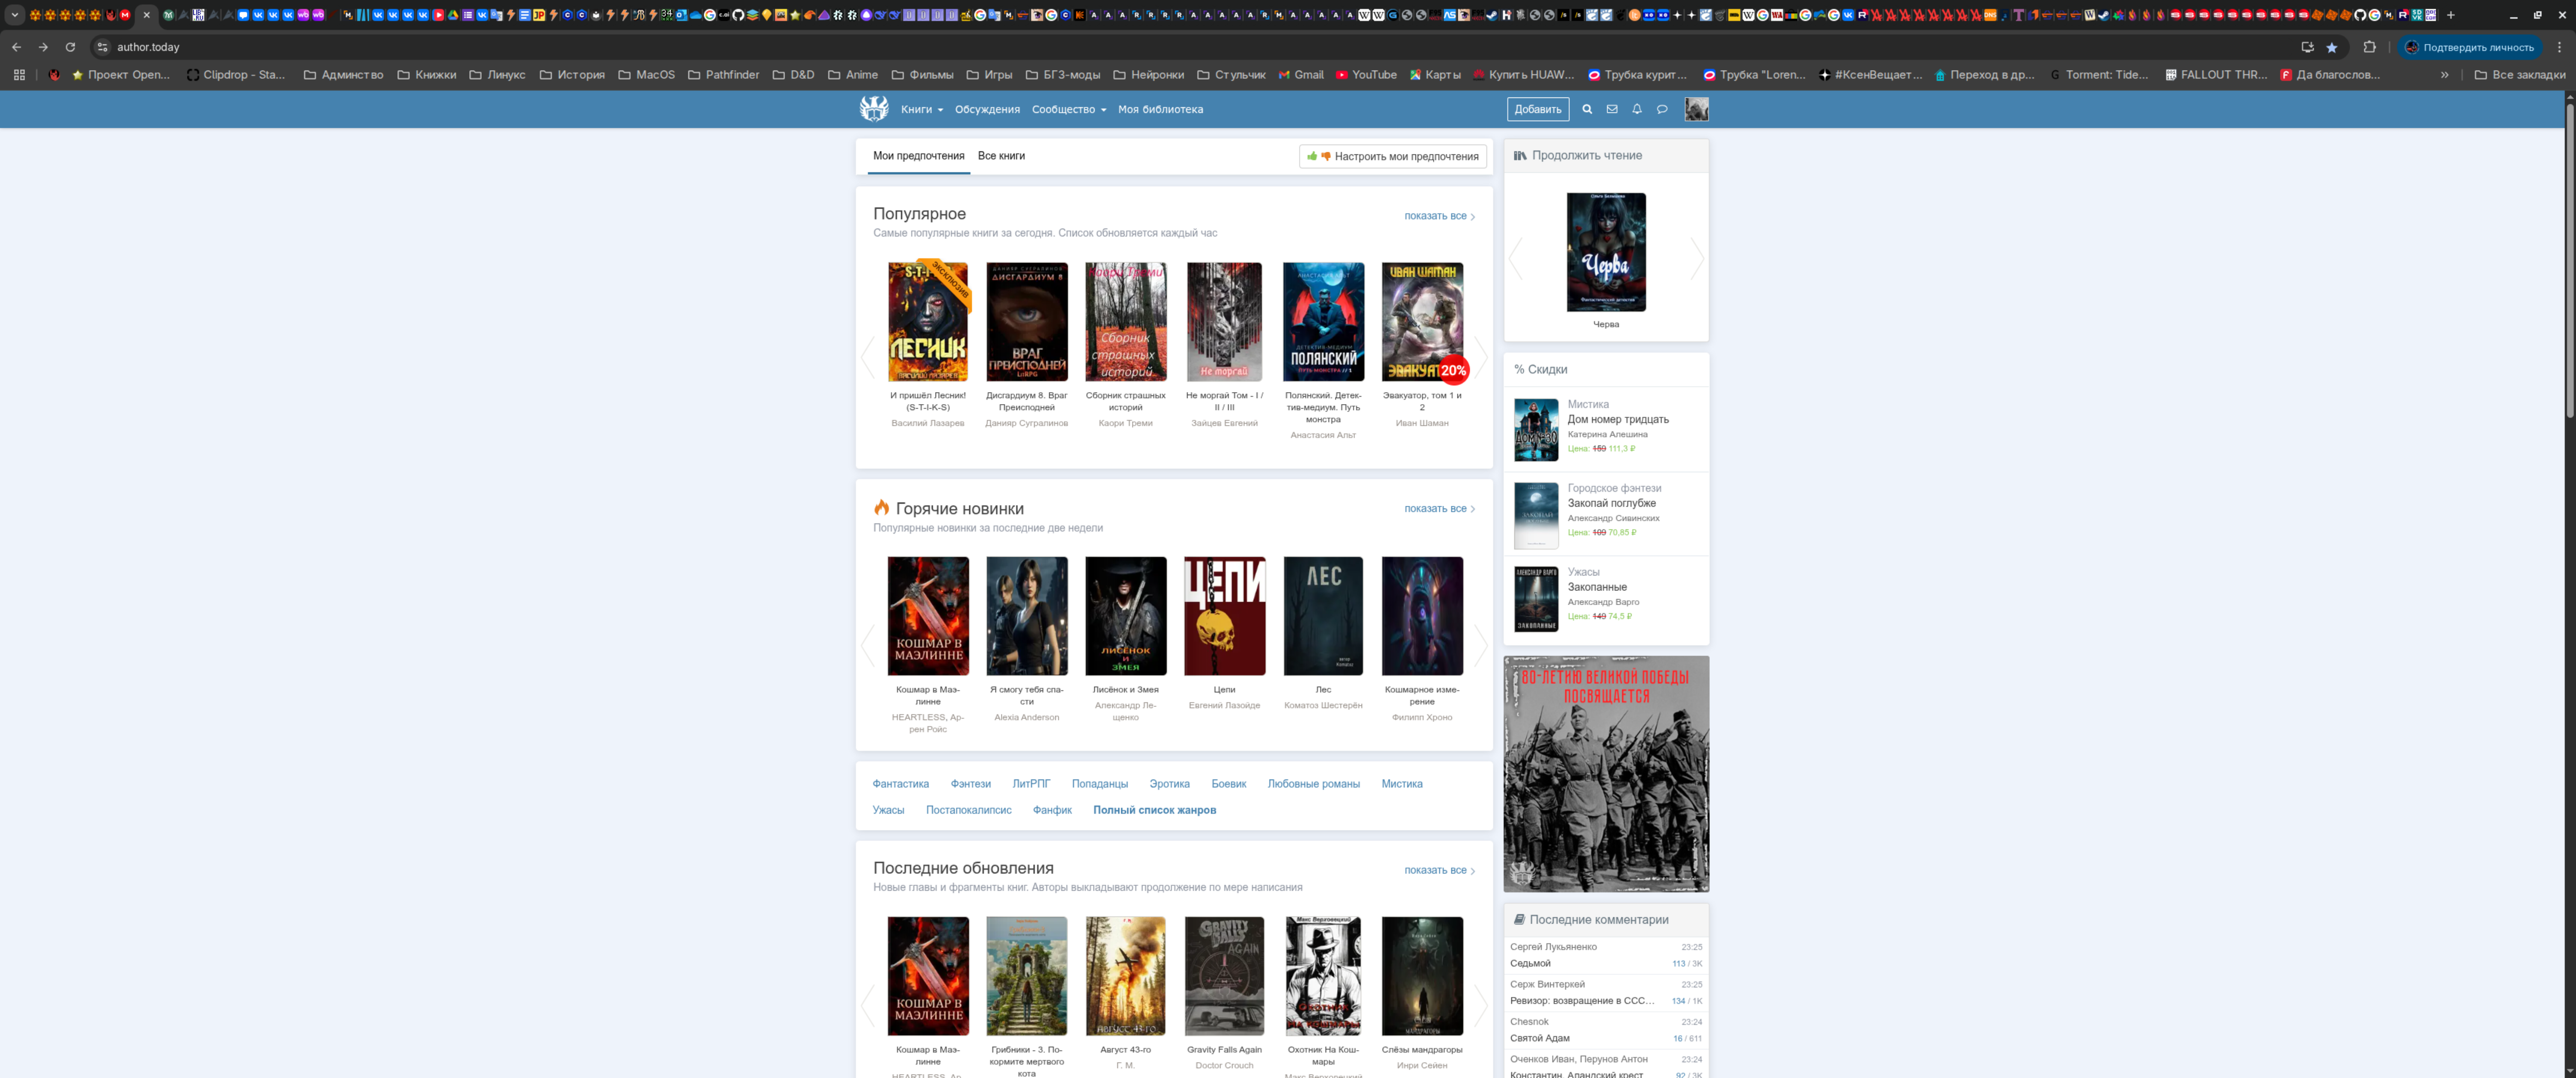Image resolution: width=2576 pixels, height=1078 pixels.
Task: Open notifications bell icon
Action: 1636,109
